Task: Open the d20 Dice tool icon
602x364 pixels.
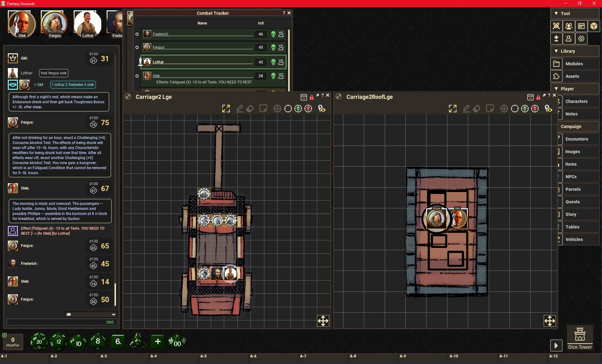Action: pos(594,26)
